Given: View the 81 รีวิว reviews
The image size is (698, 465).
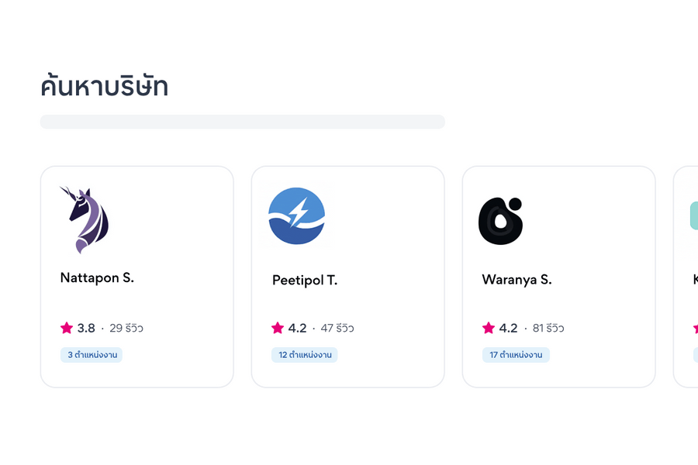Looking at the screenshot, I should tap(548, 329).
